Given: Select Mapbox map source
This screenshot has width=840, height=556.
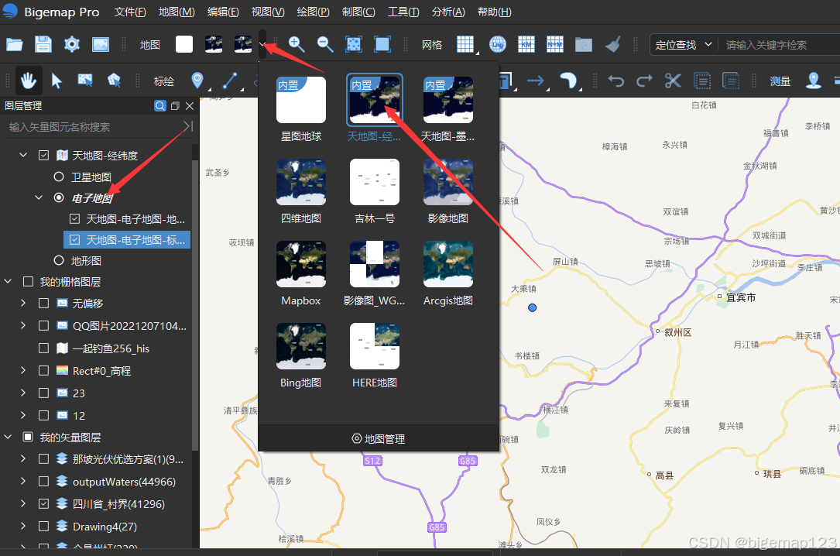Looking at the screenshot, I should click(301, 273).
